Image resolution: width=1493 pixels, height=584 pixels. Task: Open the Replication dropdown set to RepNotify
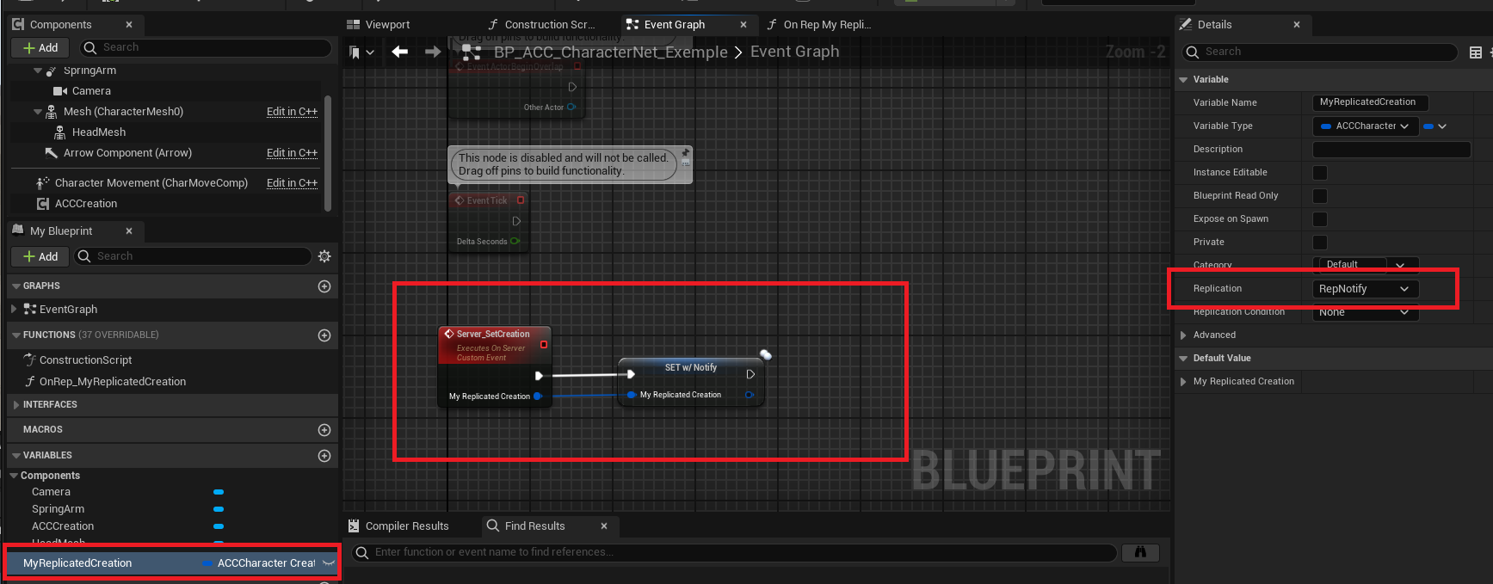pos(1366,289)
